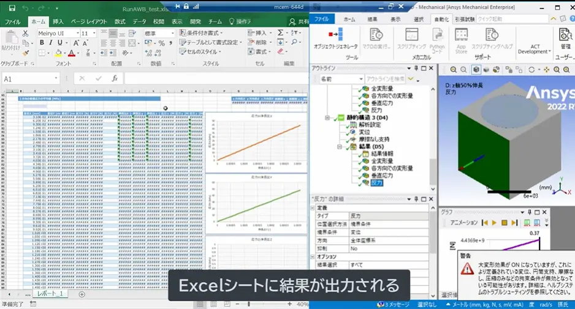This screenshot has width=575, height=309.
Task: Switch to the Ansys 結果 ribbon tab
Action: point(372,20)
